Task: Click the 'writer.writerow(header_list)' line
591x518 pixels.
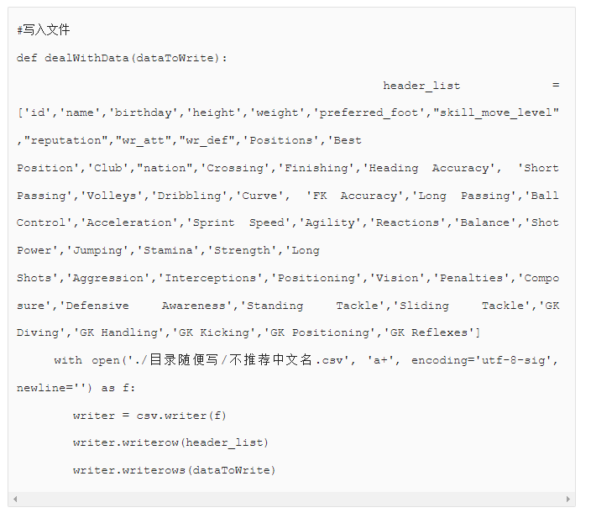Action: [170, 443]
